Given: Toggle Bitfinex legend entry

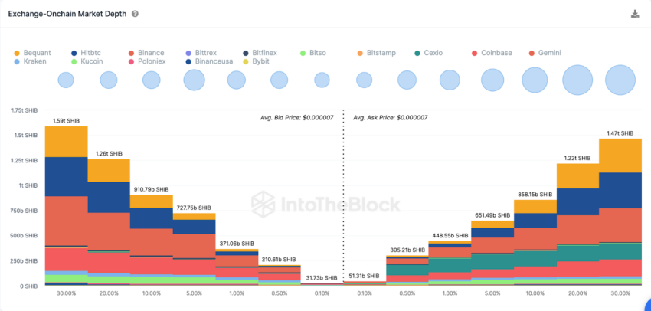Looking at the screenshot, I should (260, 53).
